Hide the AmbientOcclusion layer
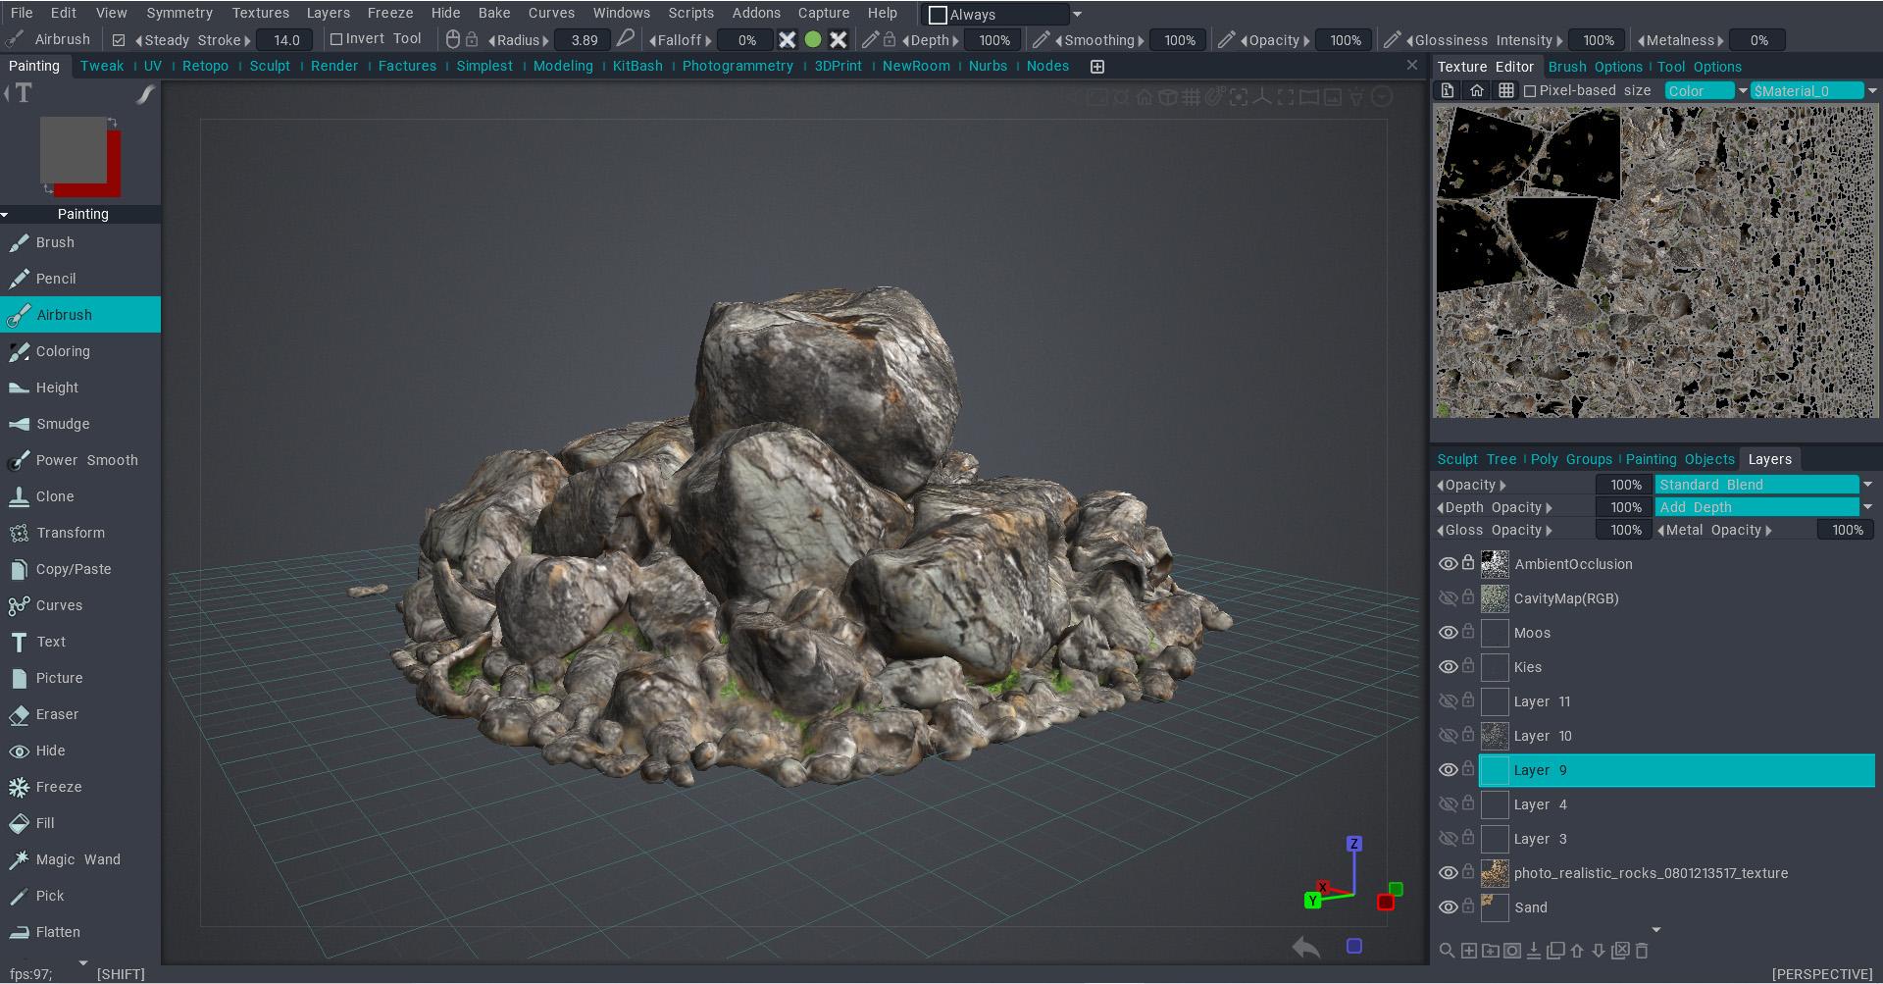Viewport: 1883px width, 984px height. tap(1448, 564)
